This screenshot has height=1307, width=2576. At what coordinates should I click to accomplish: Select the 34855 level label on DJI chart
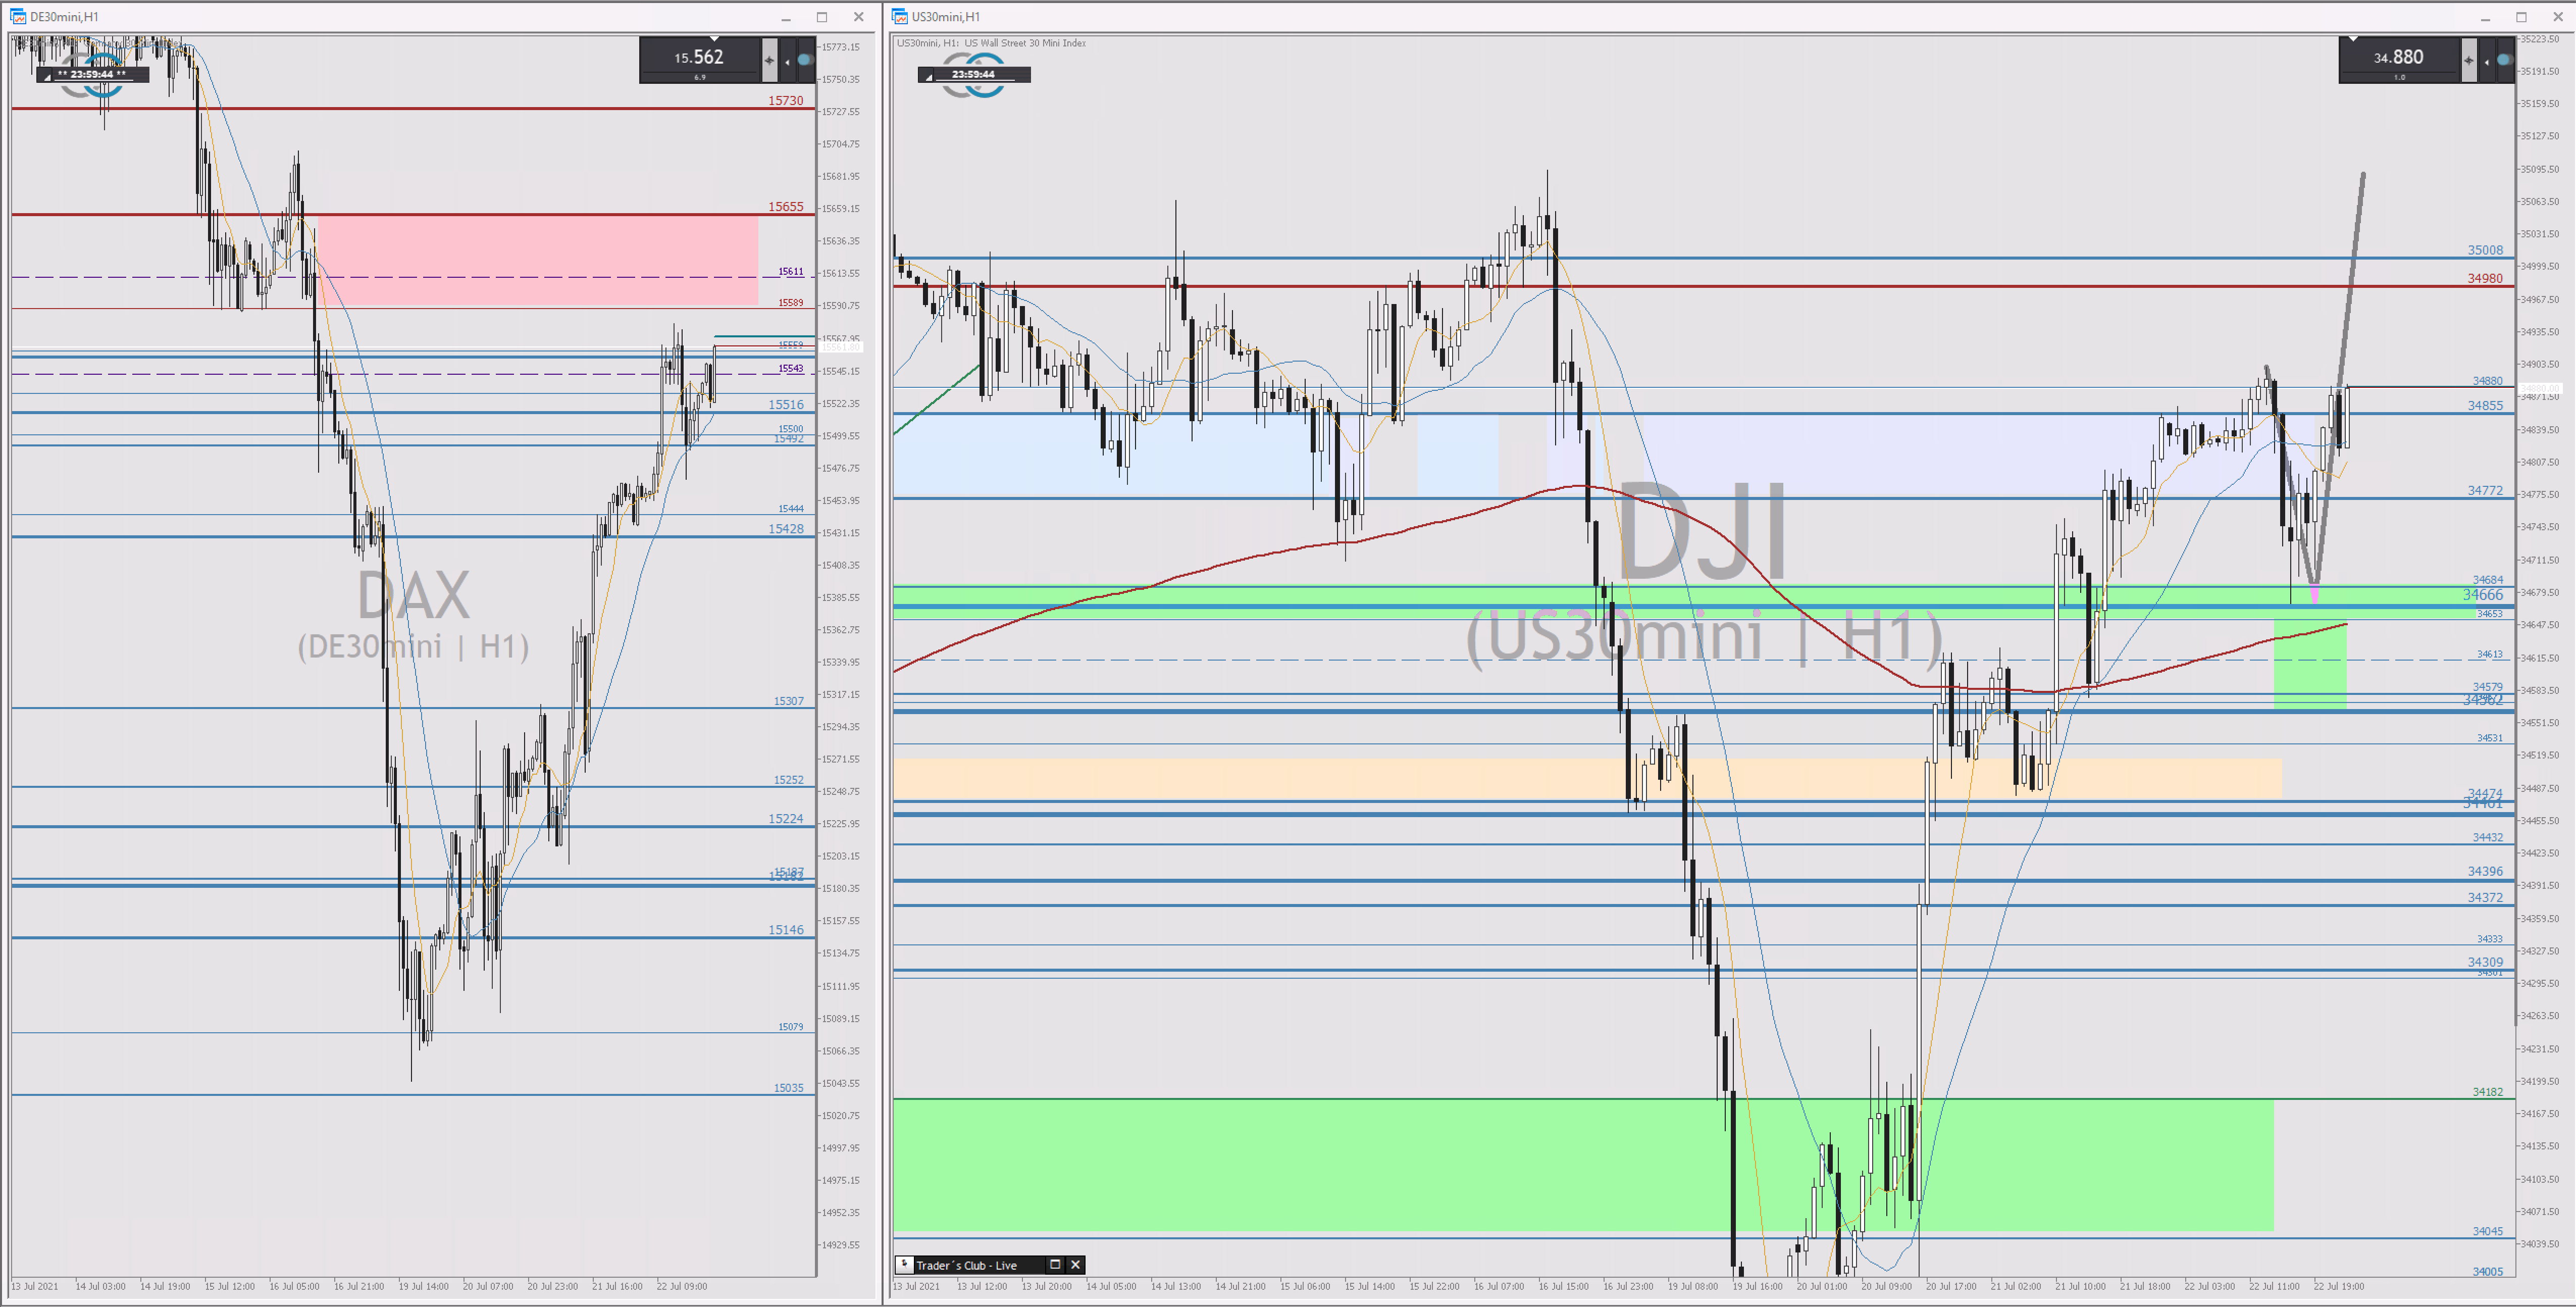(x=2485, y=406)
